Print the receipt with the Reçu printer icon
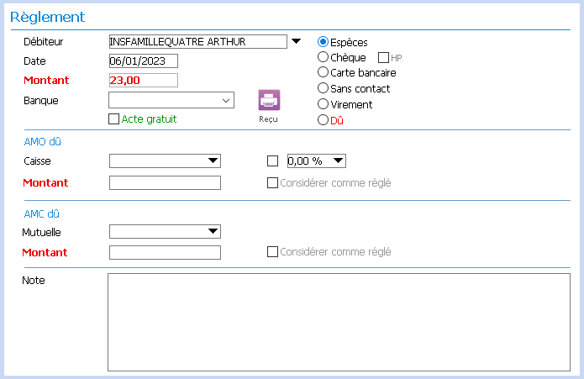The image size is (584, 379). pos(269,100)
